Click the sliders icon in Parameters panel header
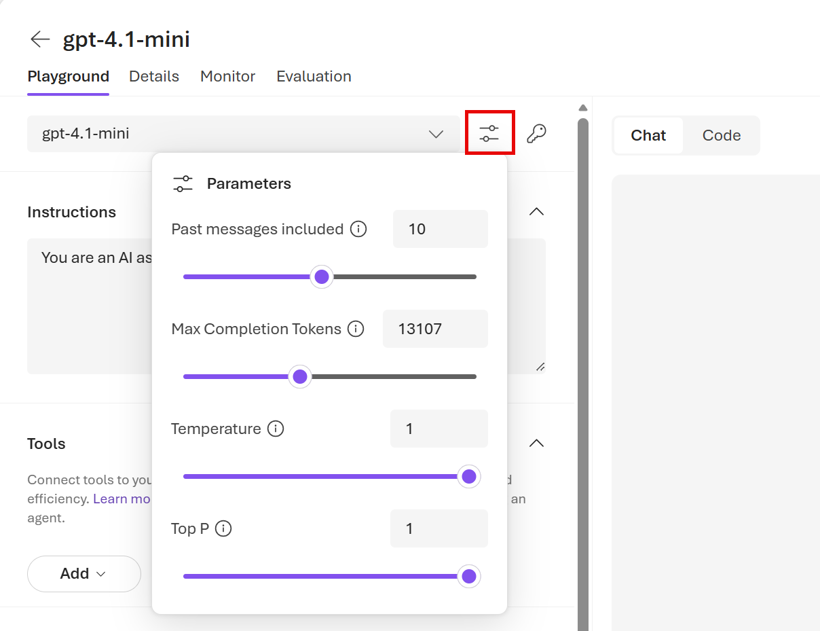 coord(183,183)
